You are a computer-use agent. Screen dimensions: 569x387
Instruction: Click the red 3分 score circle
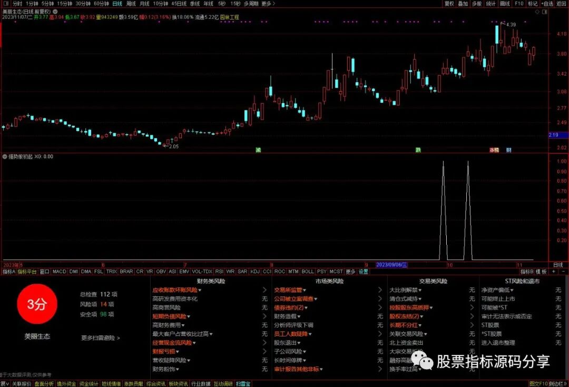click(x=37, y=304)
